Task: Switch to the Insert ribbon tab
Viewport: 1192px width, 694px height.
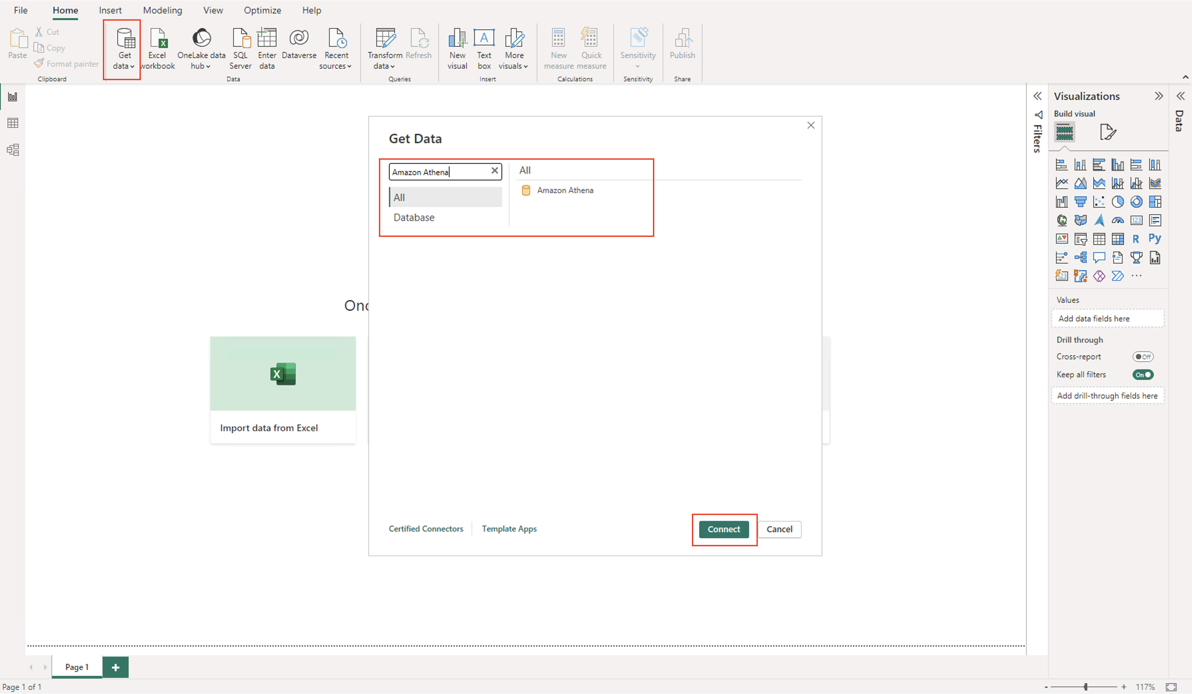Action: 110,10
